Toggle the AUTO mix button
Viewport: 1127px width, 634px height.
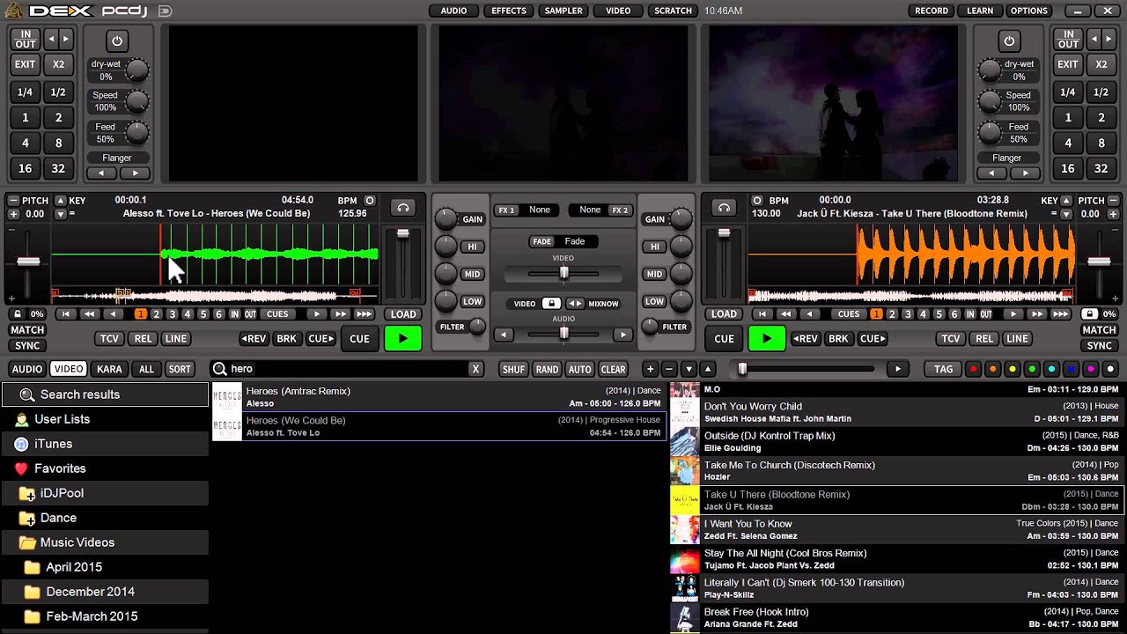click(x=579, y=369)
